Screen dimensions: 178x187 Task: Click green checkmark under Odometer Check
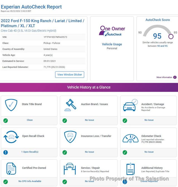tap(125, 152)
